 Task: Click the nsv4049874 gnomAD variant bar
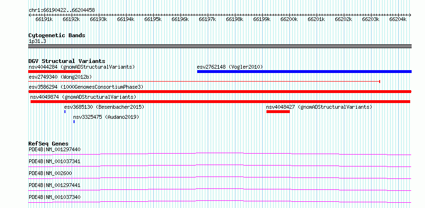pyautogui.click(x=220, y=102)
